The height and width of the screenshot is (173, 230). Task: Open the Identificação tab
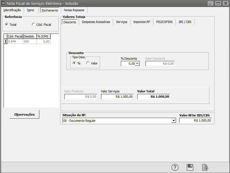click(x=12, y=10)
